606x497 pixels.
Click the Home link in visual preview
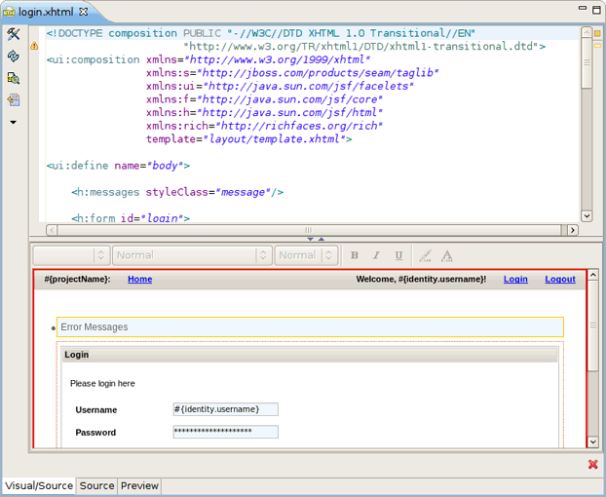pos(140,279)
